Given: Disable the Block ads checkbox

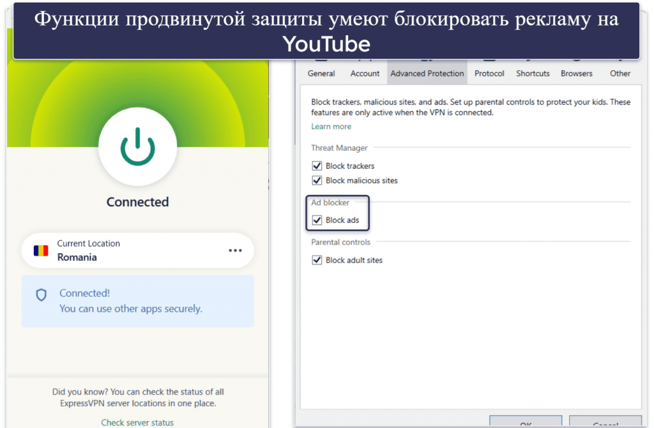Looking at the screenshot, I should (x=317, y=220).
